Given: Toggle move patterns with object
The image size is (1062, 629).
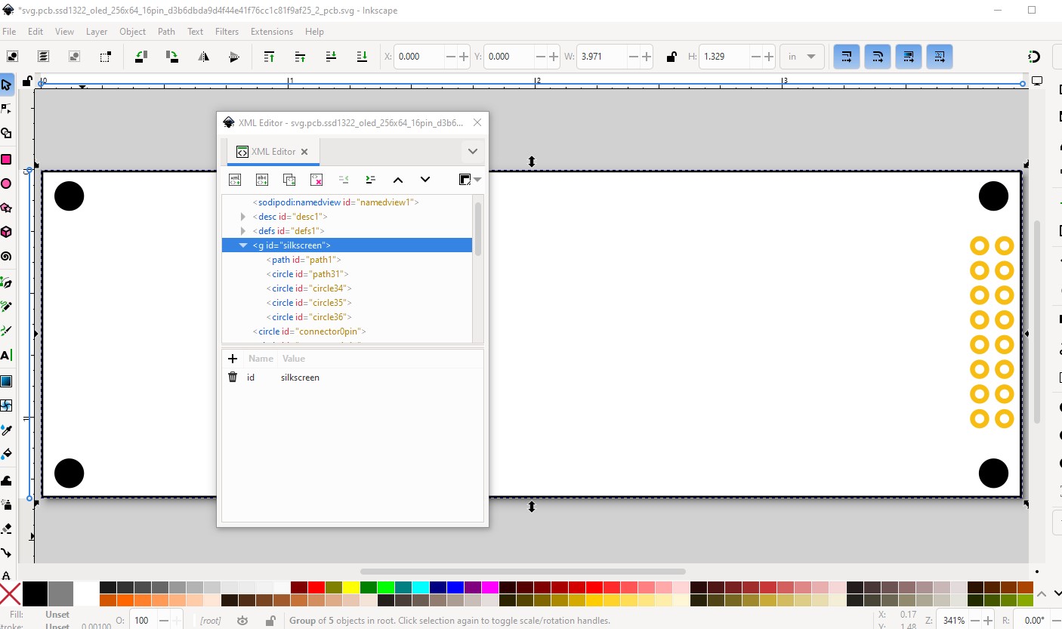Looking at the screenshot, I should [x=939, y=57].
